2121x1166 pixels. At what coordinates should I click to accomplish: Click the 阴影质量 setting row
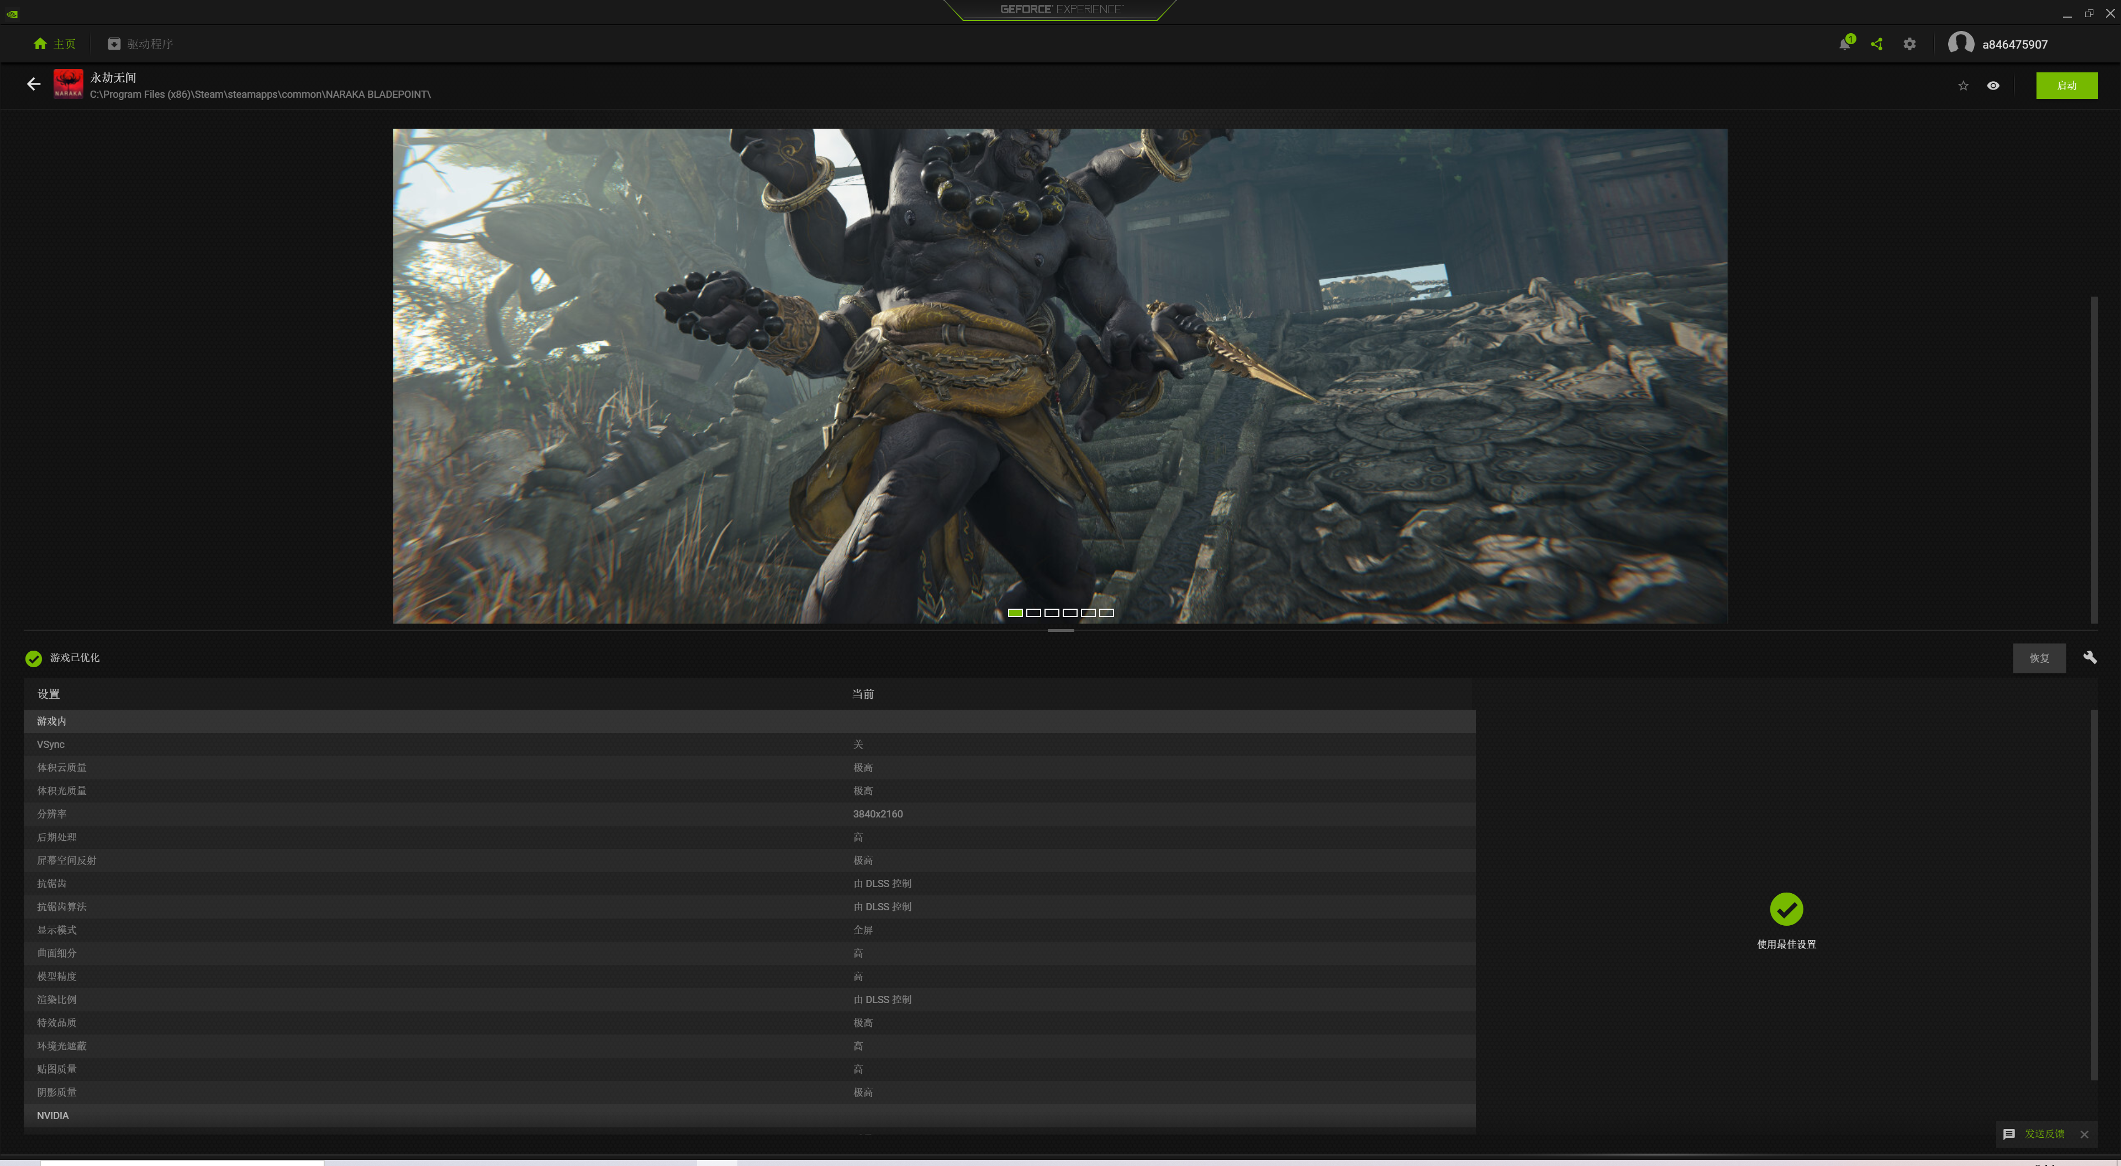pos(750,1092)
